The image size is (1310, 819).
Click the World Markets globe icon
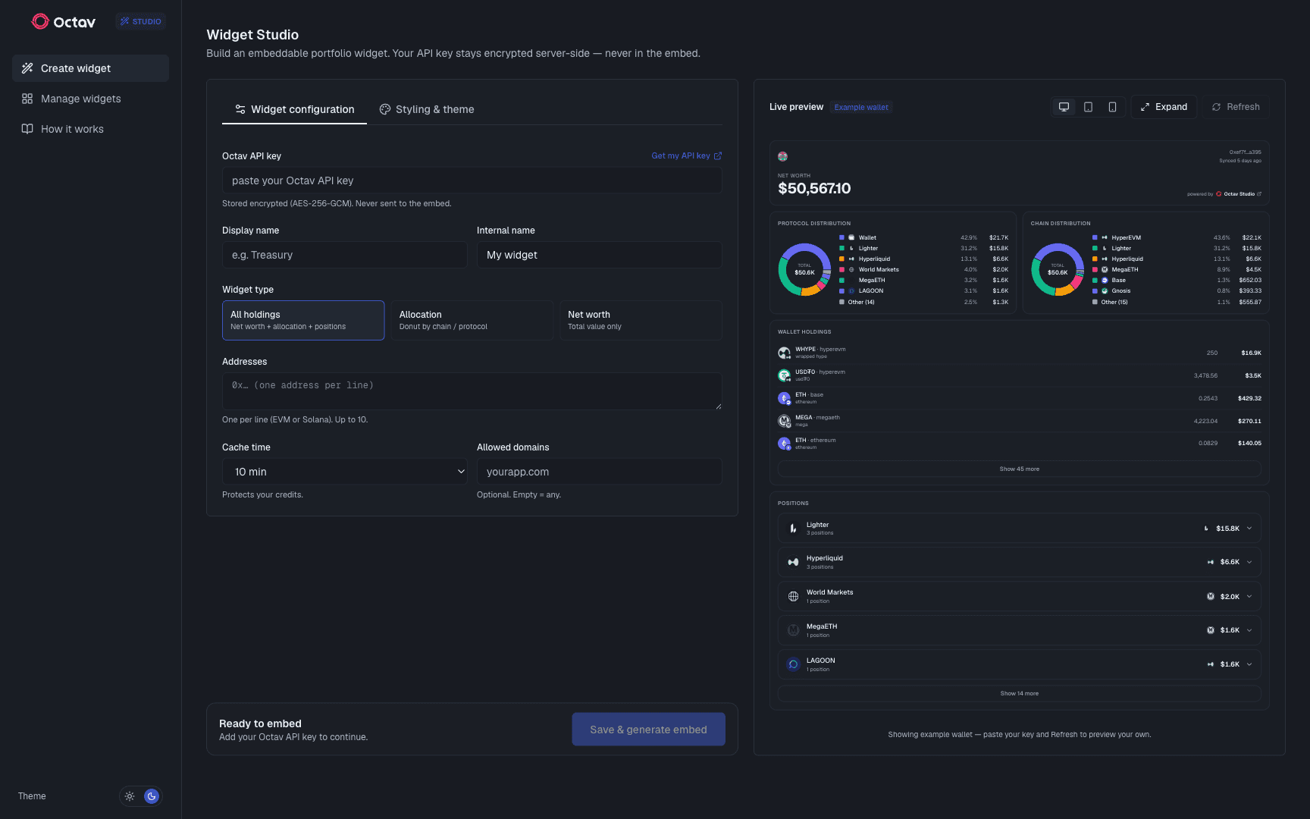point(793,596)
